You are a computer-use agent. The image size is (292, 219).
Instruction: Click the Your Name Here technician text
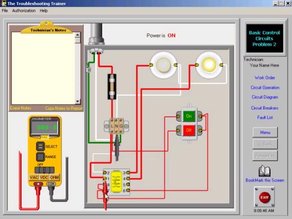(x=264, y=65)
